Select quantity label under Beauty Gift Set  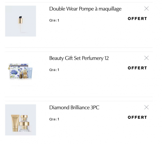click(54, 70)
